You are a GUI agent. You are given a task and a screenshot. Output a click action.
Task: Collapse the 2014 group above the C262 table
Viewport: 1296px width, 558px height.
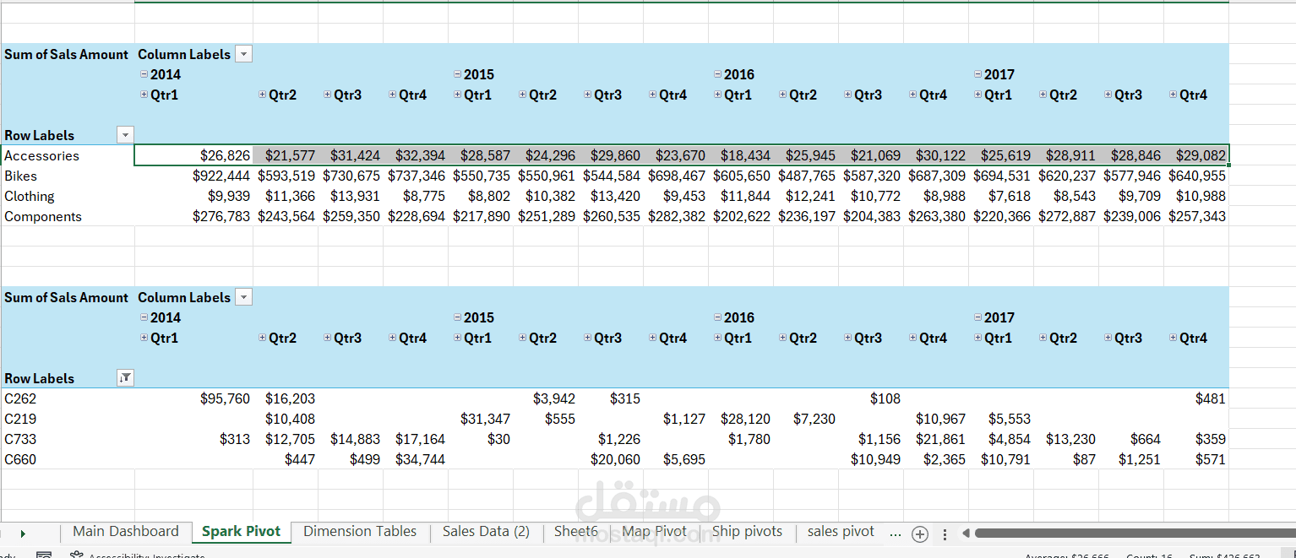[144, 317]
